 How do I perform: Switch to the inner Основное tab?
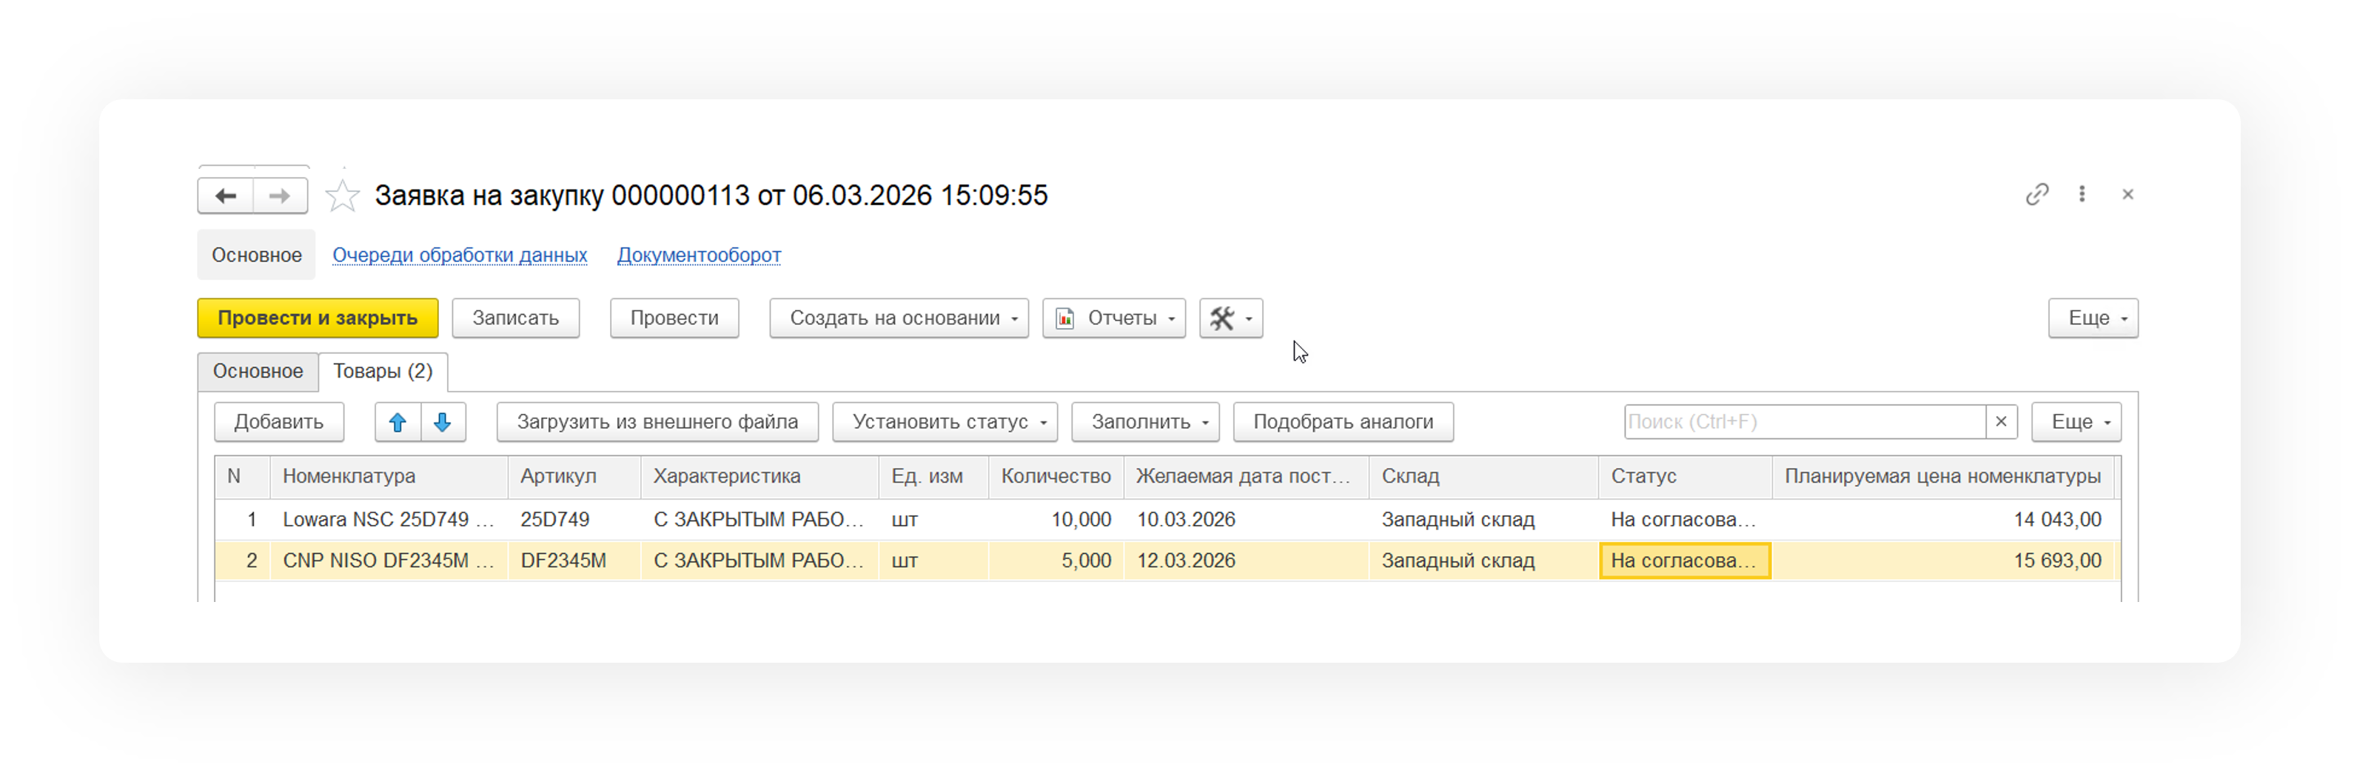[x=258, y=371]
